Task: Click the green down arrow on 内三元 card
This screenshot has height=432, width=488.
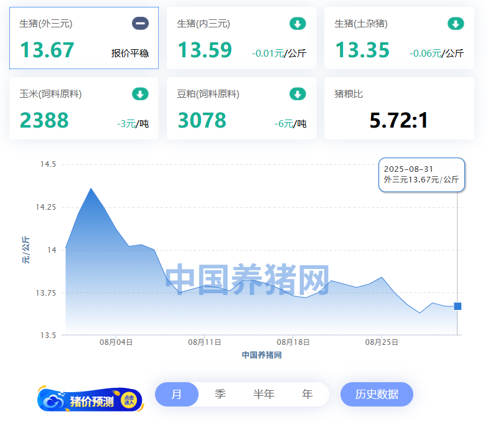Action: pyautogui.click(x=298, y=24)
